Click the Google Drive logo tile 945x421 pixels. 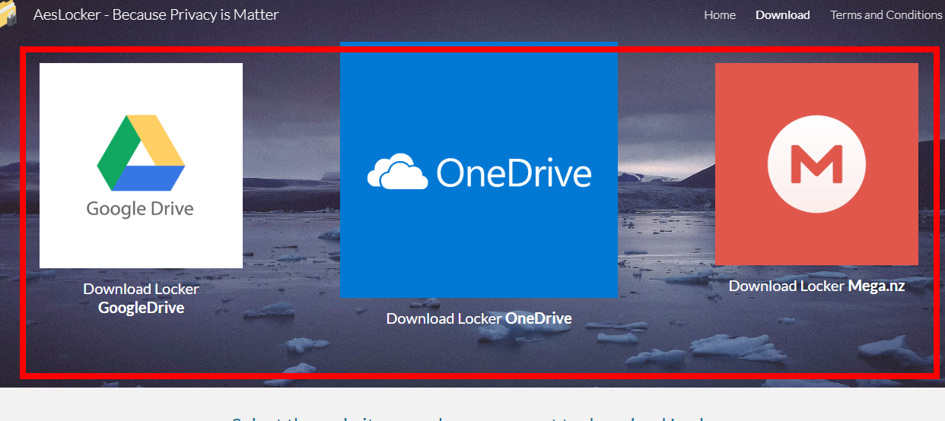tap(141, 166)
